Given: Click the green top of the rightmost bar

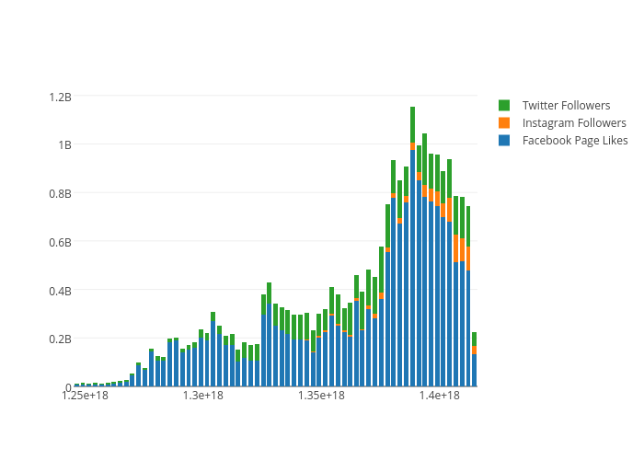Looking at the screenshot, I should pos(475,339).
